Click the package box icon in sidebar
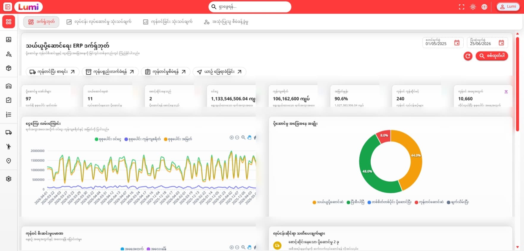 tap(9, 68)
